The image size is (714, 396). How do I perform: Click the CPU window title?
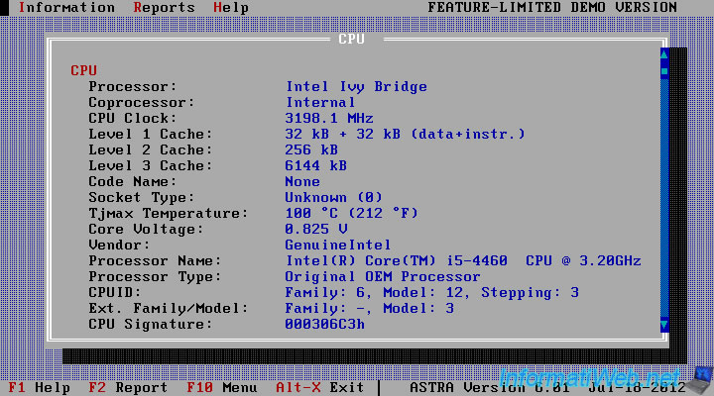pyautogui.click(x=351, y=39)
